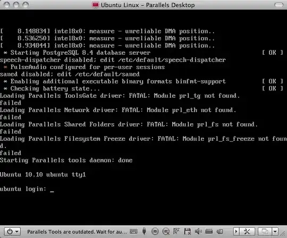Click the USB device icon
The height and width of the screenshot is (238, 287).
pos(144,232)
